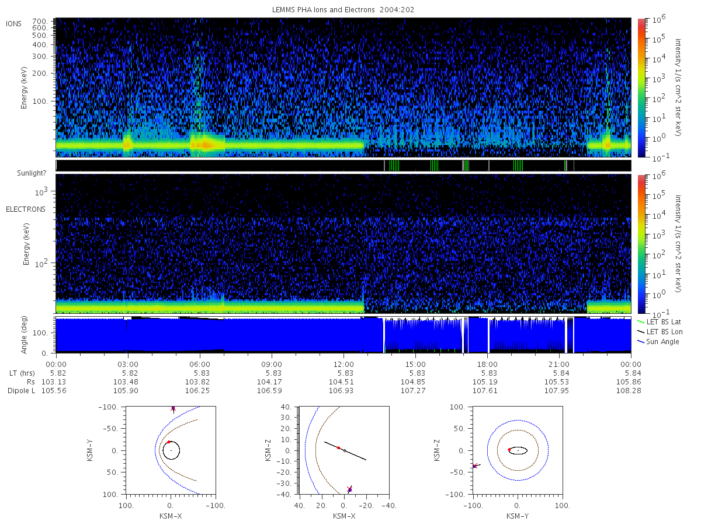Viewport: 701px width, 525px height.
Task: Select the IONS panel label
Action: (x=14, y=24)
